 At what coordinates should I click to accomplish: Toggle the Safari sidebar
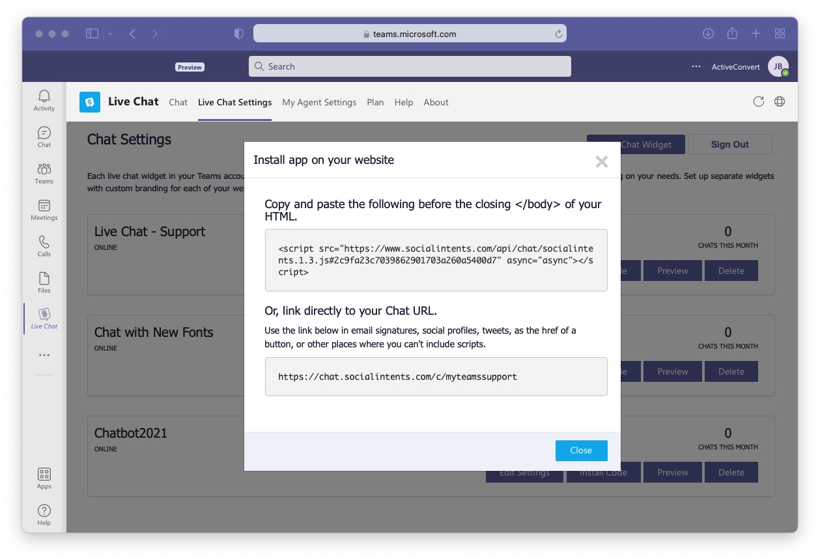point(92,34)
